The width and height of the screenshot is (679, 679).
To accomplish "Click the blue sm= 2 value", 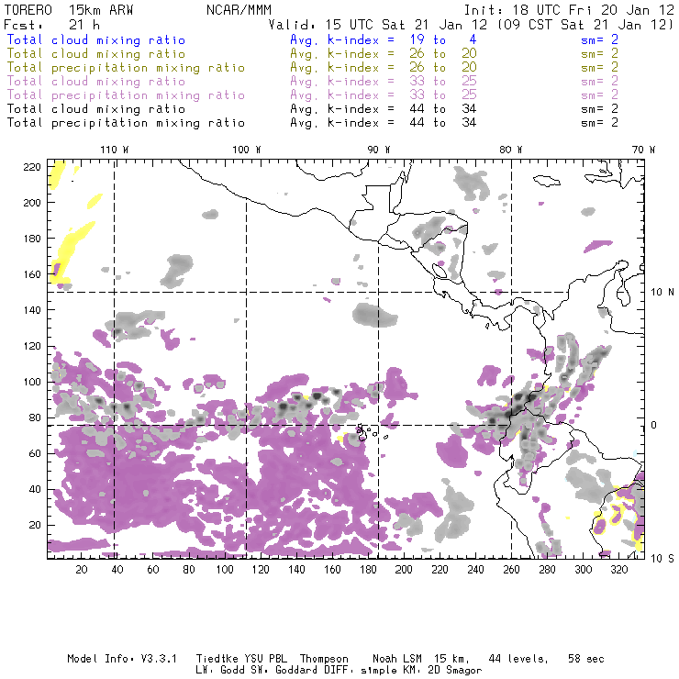I will 600,39.
